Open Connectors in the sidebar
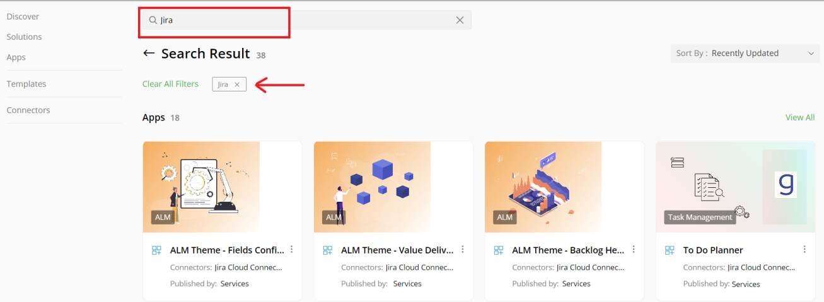The height and width of the screenshot is (302, 824). pos(28,110)
